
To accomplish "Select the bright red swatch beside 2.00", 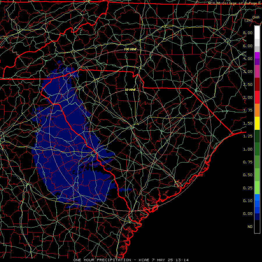I will tap(257, 97).
